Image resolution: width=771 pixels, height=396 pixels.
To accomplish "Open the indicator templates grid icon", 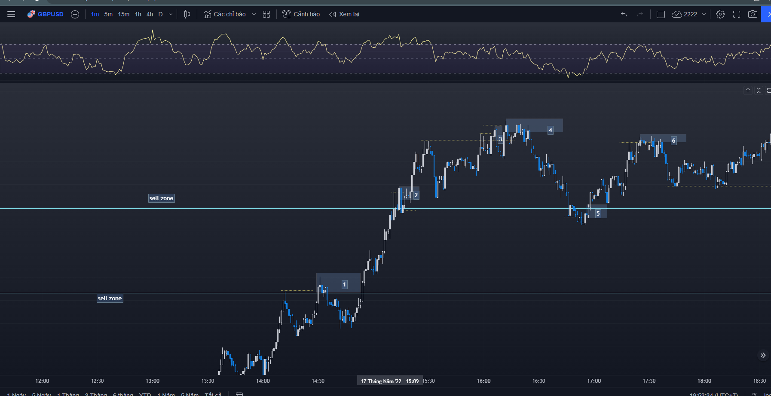I will click(266, 14).
